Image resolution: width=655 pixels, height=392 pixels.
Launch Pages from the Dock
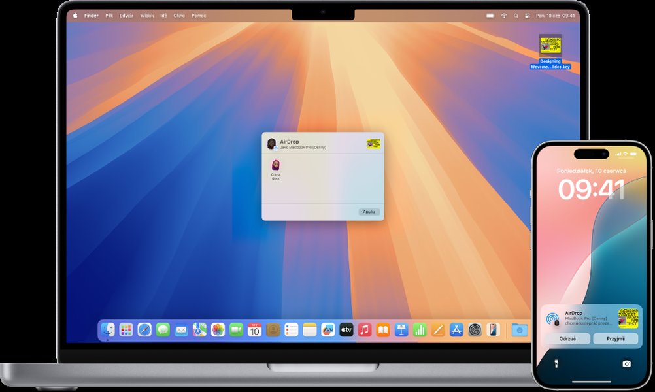(x=438, y=330)
